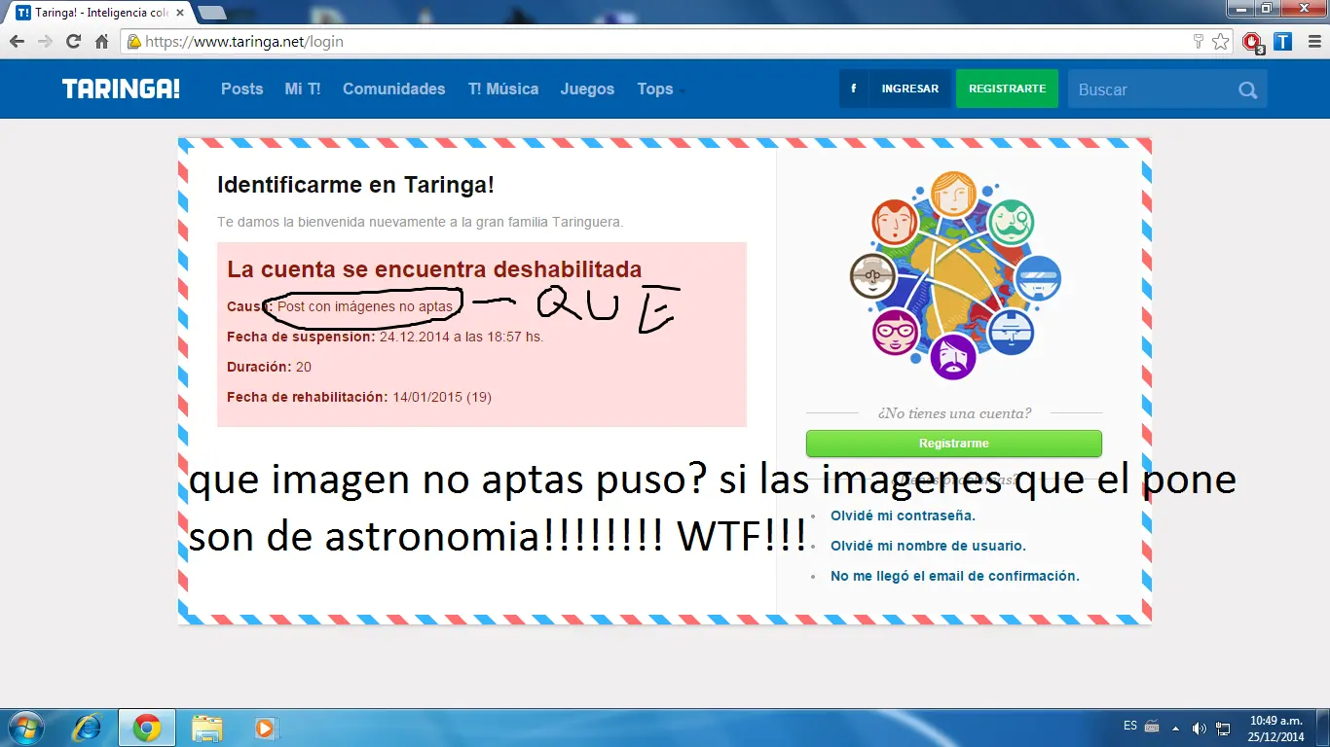The width and height of the screenshot is (1330, 747).
Task: Open Windows Explorer from the taskbar
Action: [x=207, y=728]
